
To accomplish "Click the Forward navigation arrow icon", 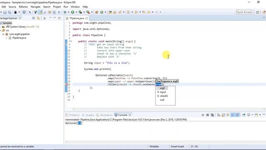I will coord(156,12).
